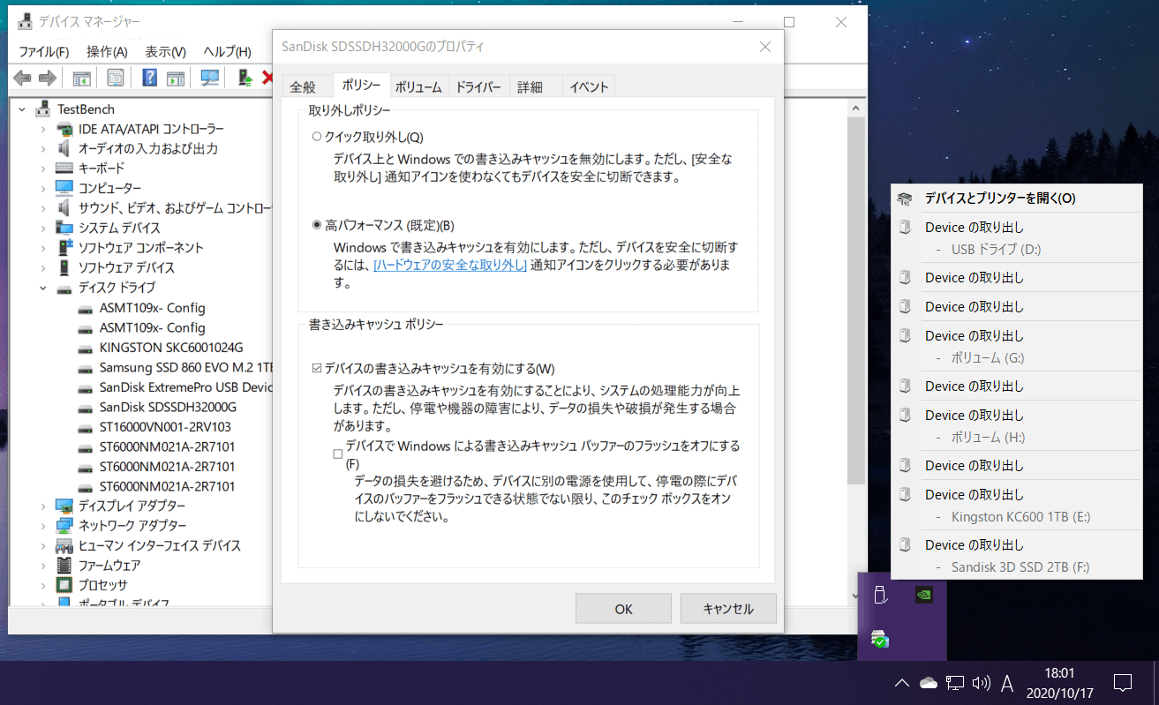Click the コンピューター monitor icon

click(x=64, y=188)
